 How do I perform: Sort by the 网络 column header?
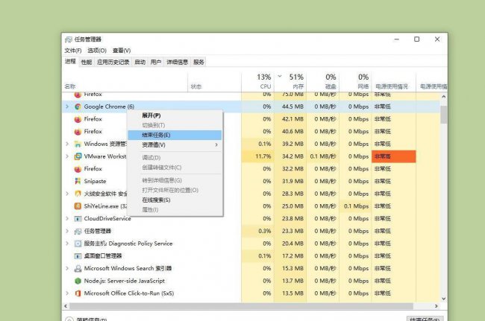(355, 82)
